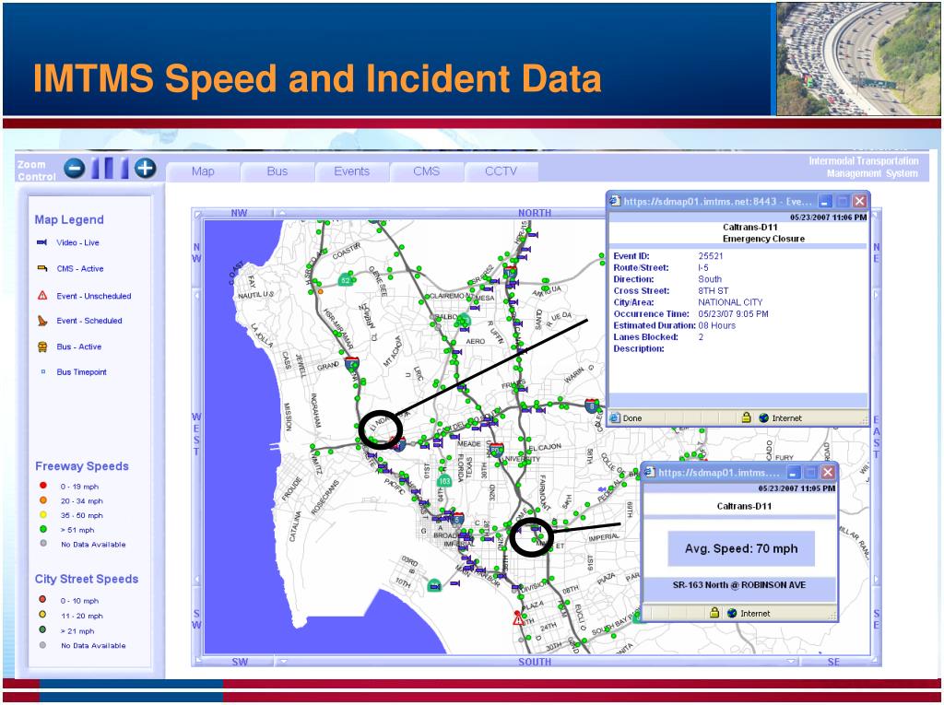Click the Emergency Closure heading text
The width and height of the screenshot is (944, 705).
tap(763, 239)
